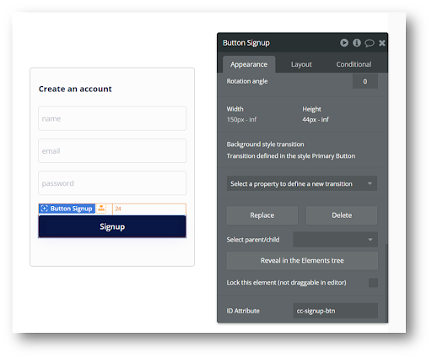Click the play icon in Button Signup header
The height and width of the screenshot is (359, 432).
tap(344, 43)
